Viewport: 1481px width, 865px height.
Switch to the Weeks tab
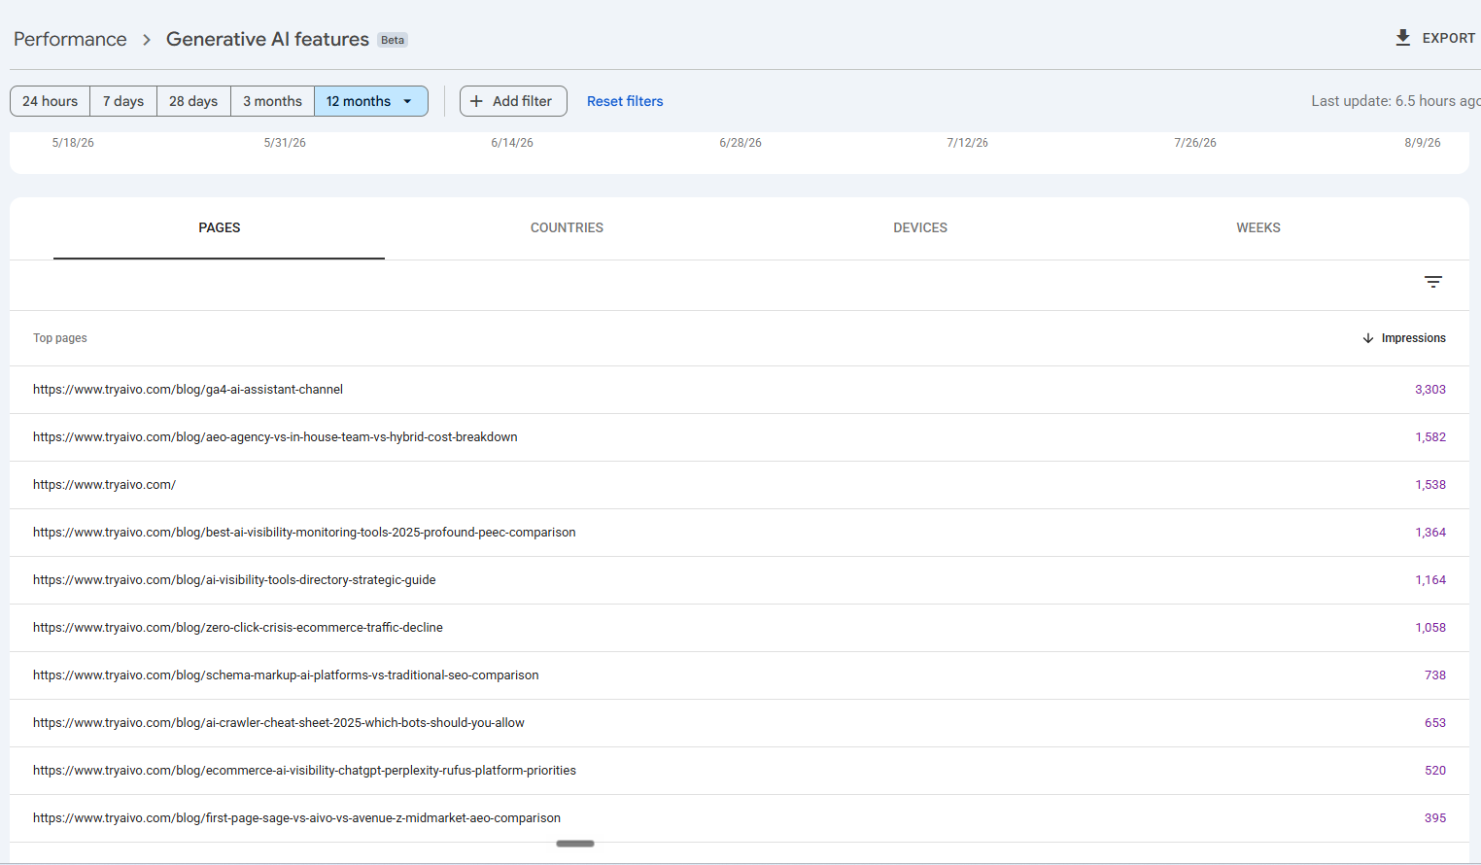coord(1258,227)
